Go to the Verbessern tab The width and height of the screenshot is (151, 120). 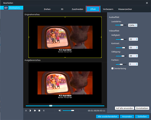click(x=108, y=9)
